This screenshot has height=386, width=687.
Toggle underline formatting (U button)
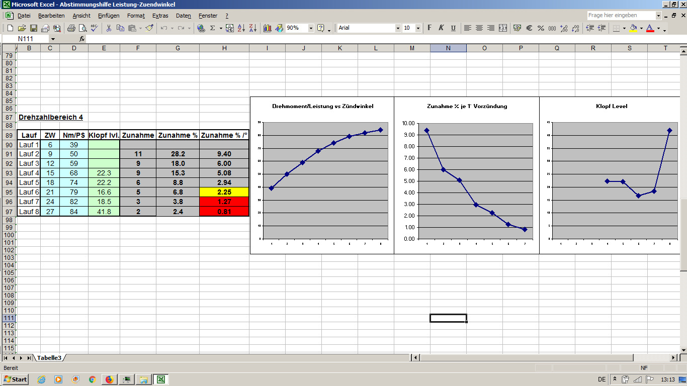click(x=453, y=28)
